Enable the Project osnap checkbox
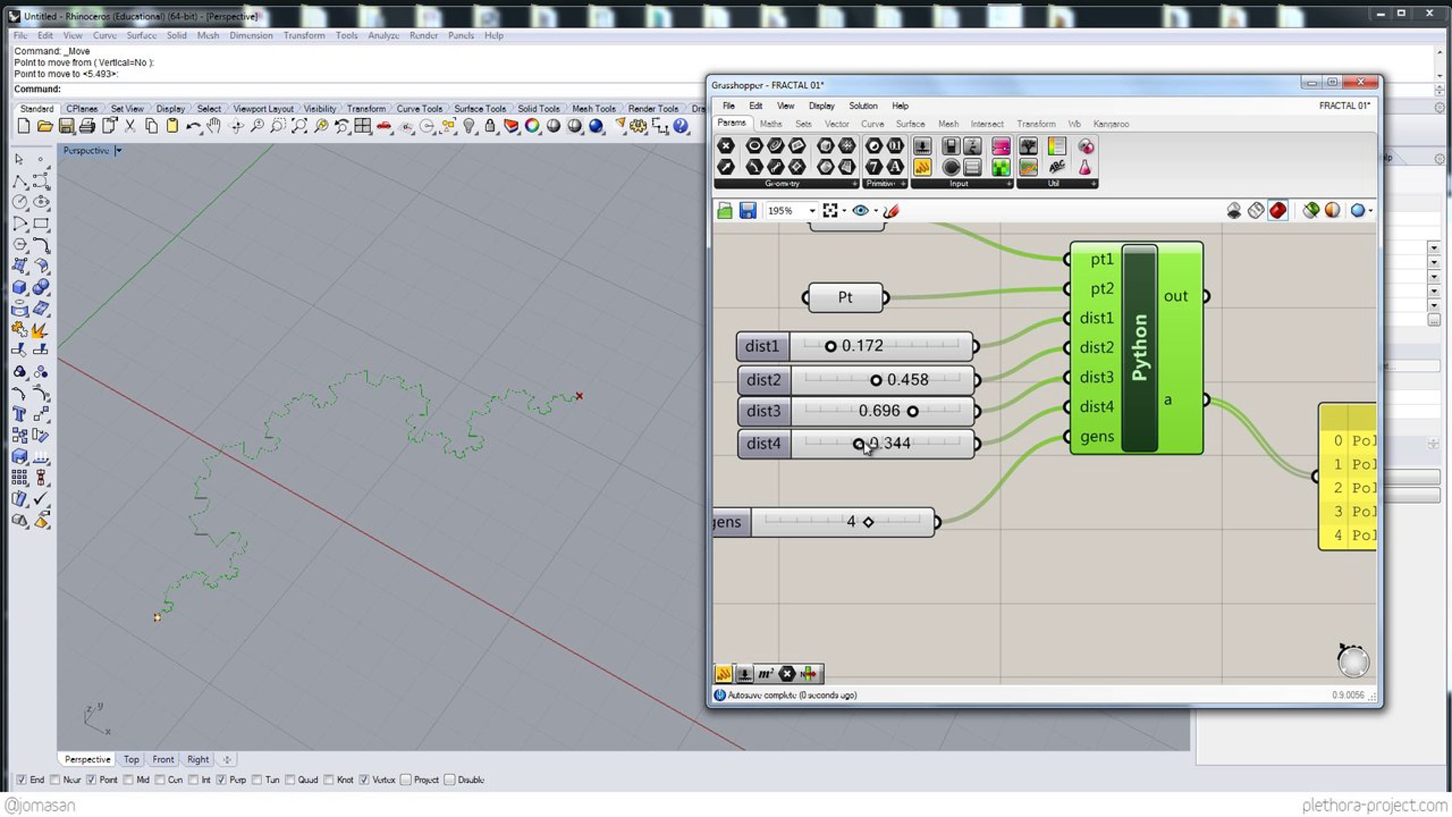The image size is (1452, 817). [406, 779]
